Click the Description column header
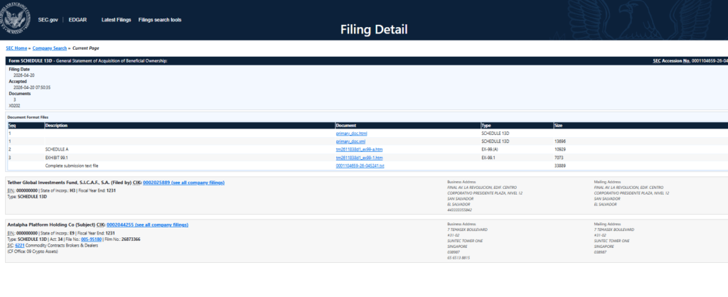This screenshot has height=297, width=728. pos(58,125)
